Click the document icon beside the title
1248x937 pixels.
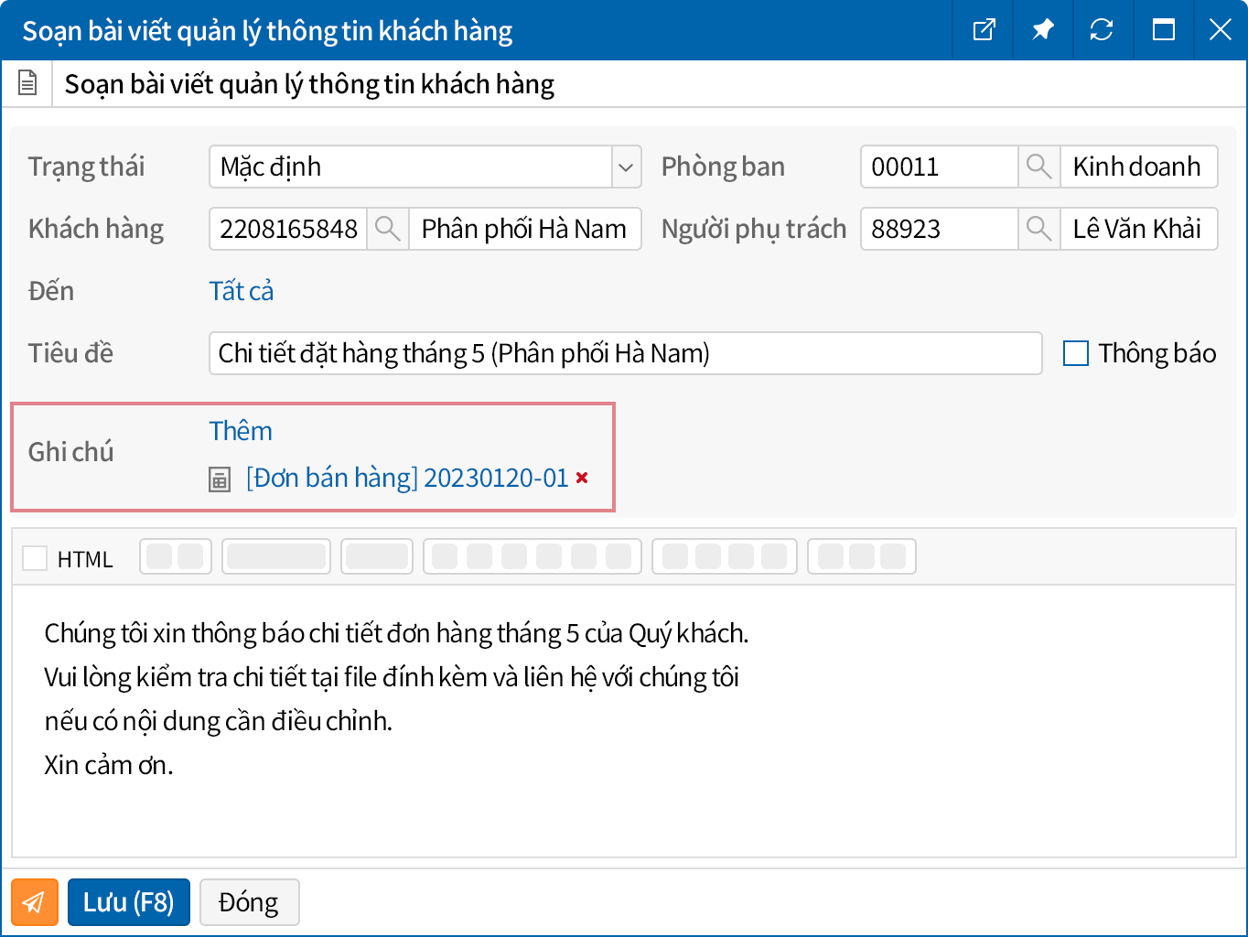pos(27,84)
